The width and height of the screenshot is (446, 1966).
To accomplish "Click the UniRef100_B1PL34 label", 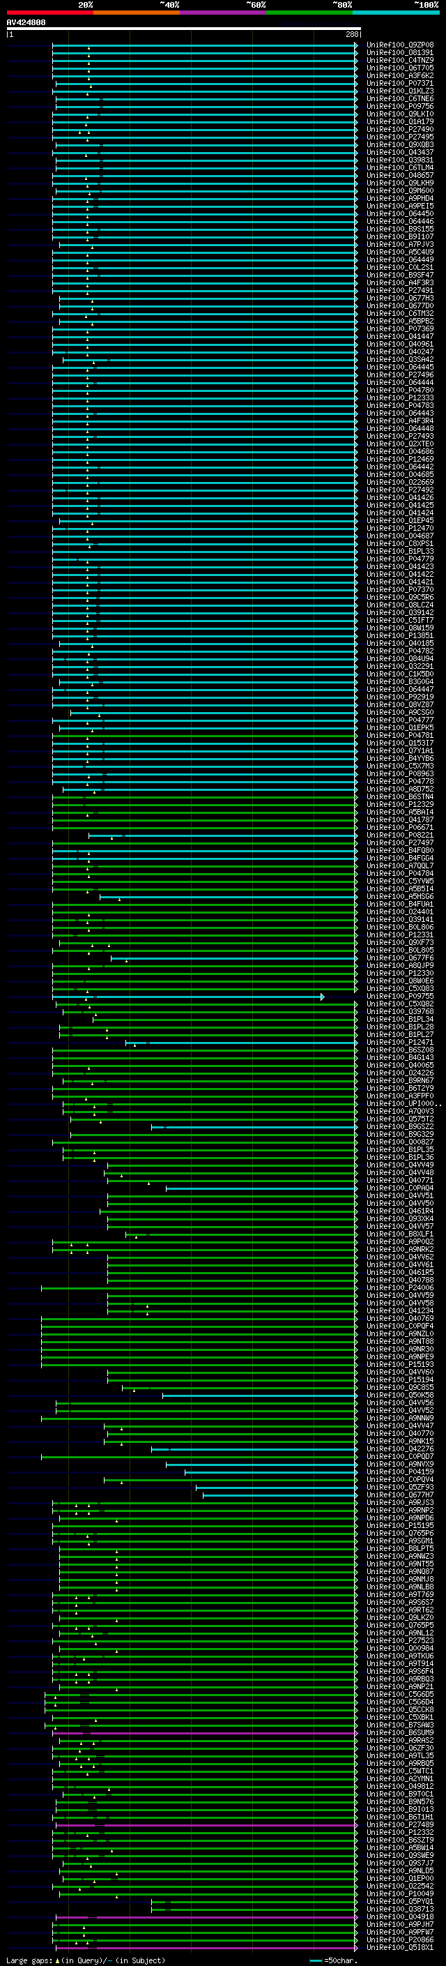I will tap(400, 1019).
